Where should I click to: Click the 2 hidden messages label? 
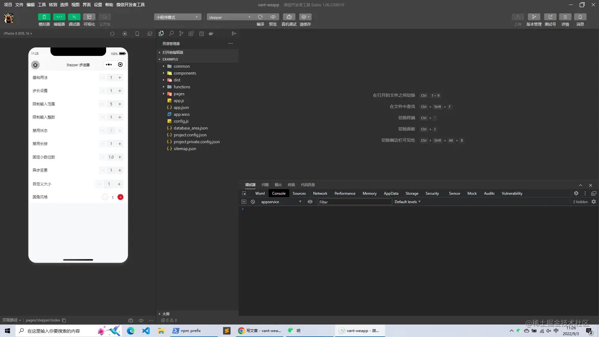coord(580,202)
